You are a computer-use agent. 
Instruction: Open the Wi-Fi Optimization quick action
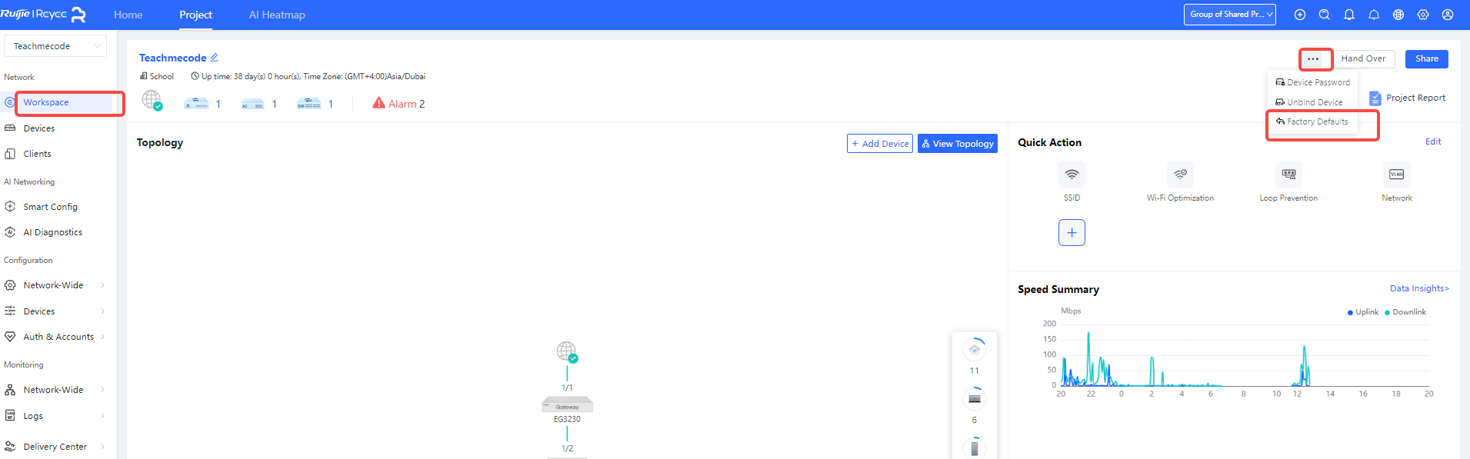1180,175
